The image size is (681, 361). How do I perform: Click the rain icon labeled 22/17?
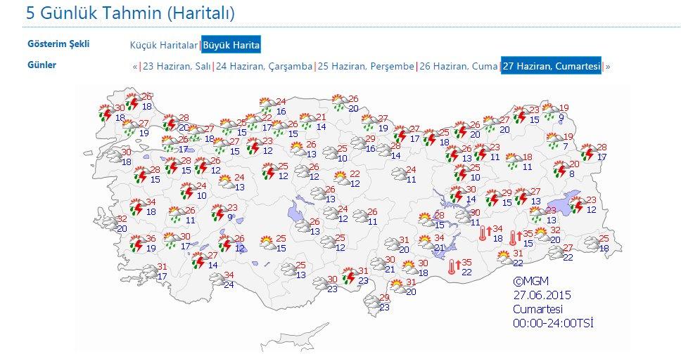253,122
